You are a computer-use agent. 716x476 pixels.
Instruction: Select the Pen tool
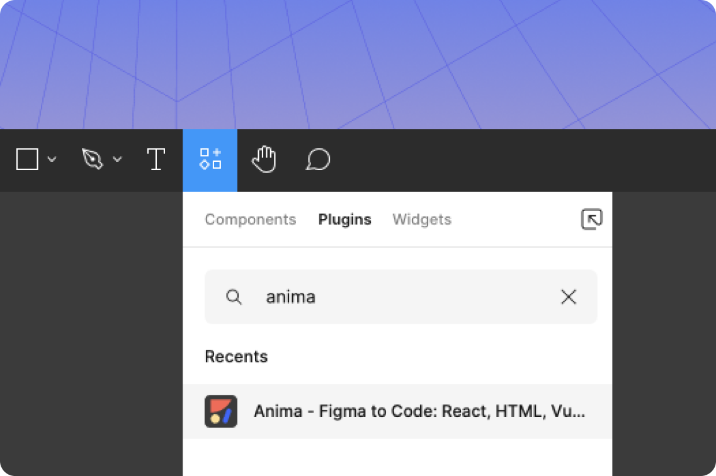pyautogui.click(x=93, y=160)
